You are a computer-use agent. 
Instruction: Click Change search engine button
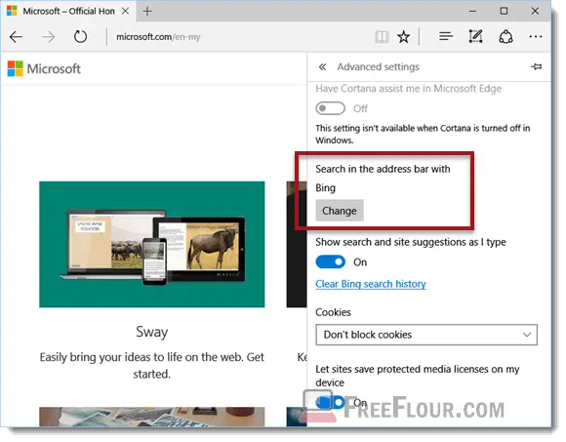[x=340, y=211]
